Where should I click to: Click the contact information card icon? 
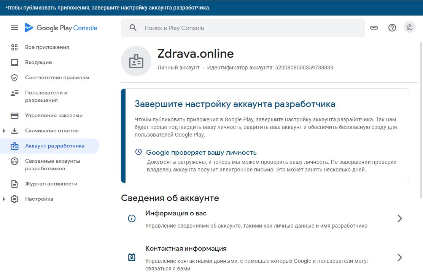[x=132, y=257]
